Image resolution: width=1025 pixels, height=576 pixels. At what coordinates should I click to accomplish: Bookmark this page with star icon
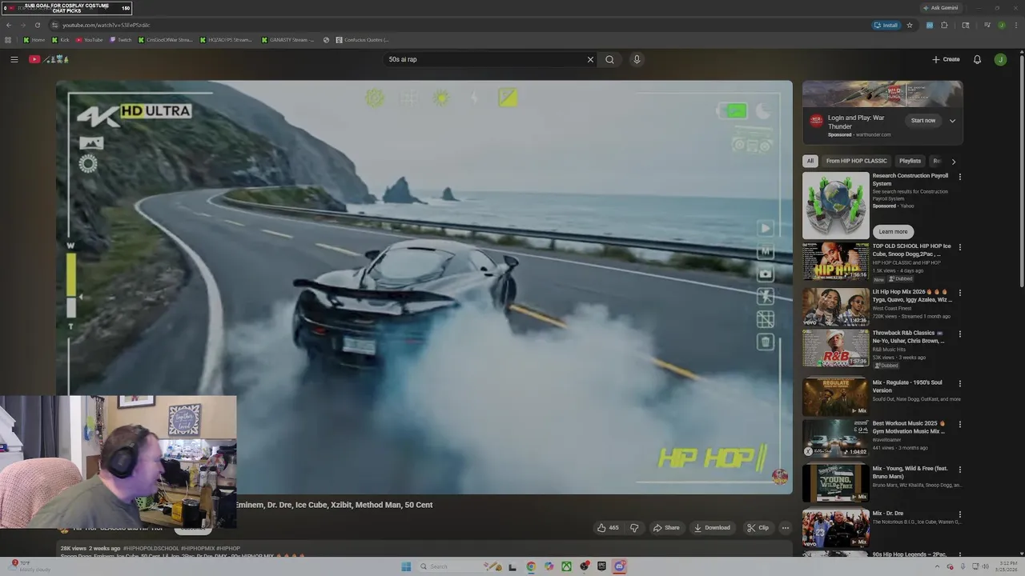[910, 25]
